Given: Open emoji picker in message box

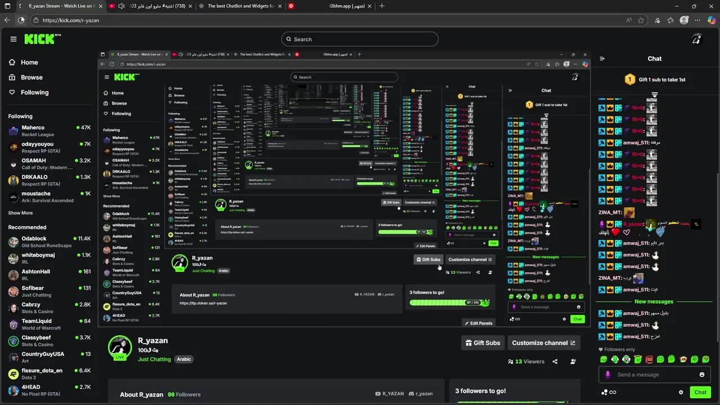Looking at the screenshot, I should [x=702, y=375].
